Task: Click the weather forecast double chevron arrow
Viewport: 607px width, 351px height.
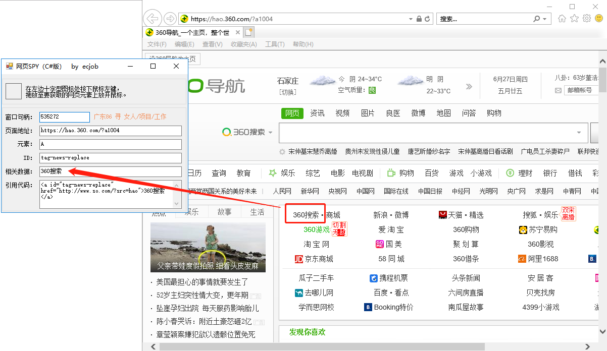Action: (469, 86)
